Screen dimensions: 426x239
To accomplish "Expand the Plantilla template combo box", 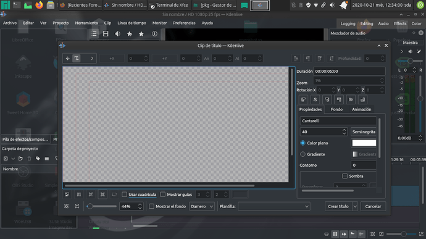I will pos(274,206).
